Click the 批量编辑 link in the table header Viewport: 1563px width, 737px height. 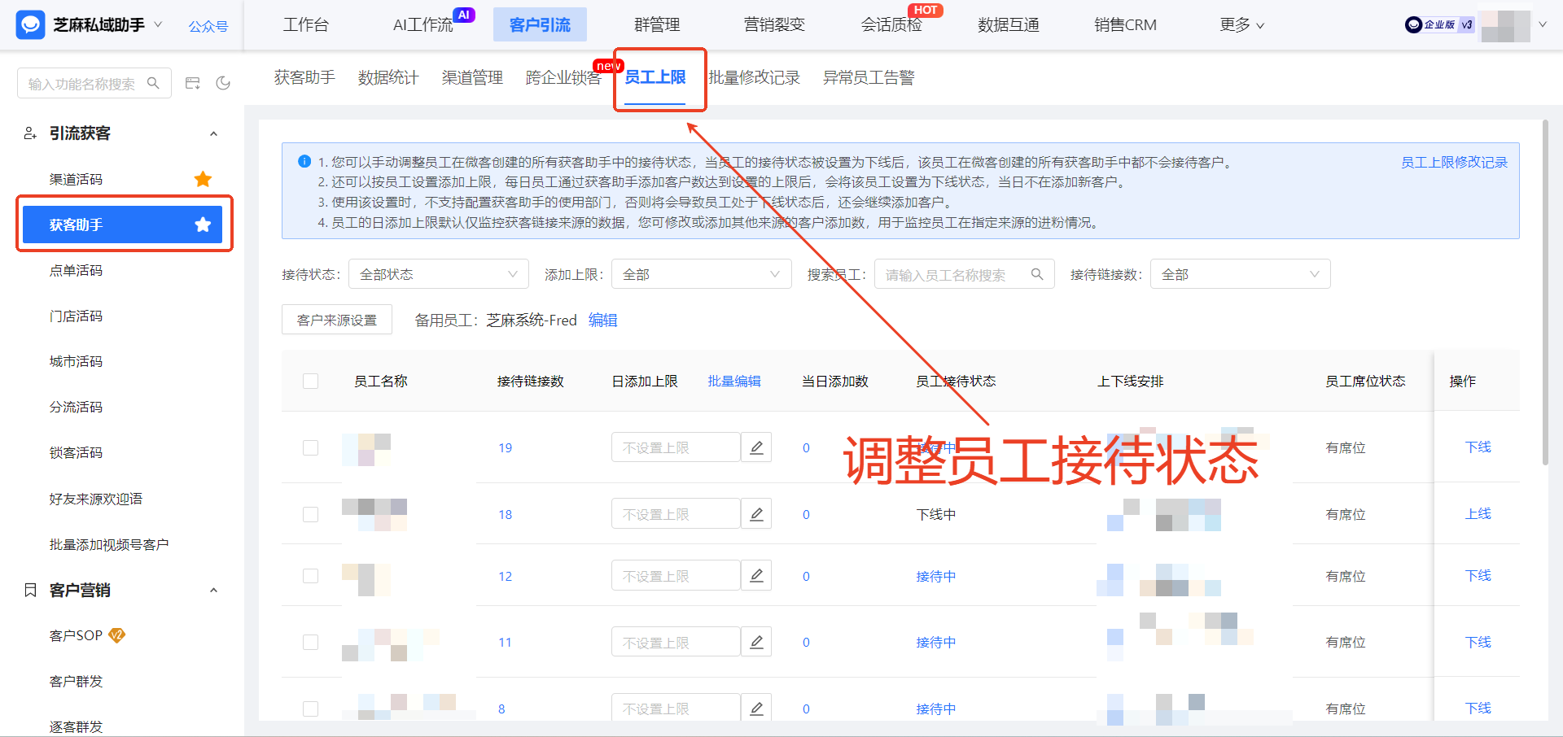(734, 382)
